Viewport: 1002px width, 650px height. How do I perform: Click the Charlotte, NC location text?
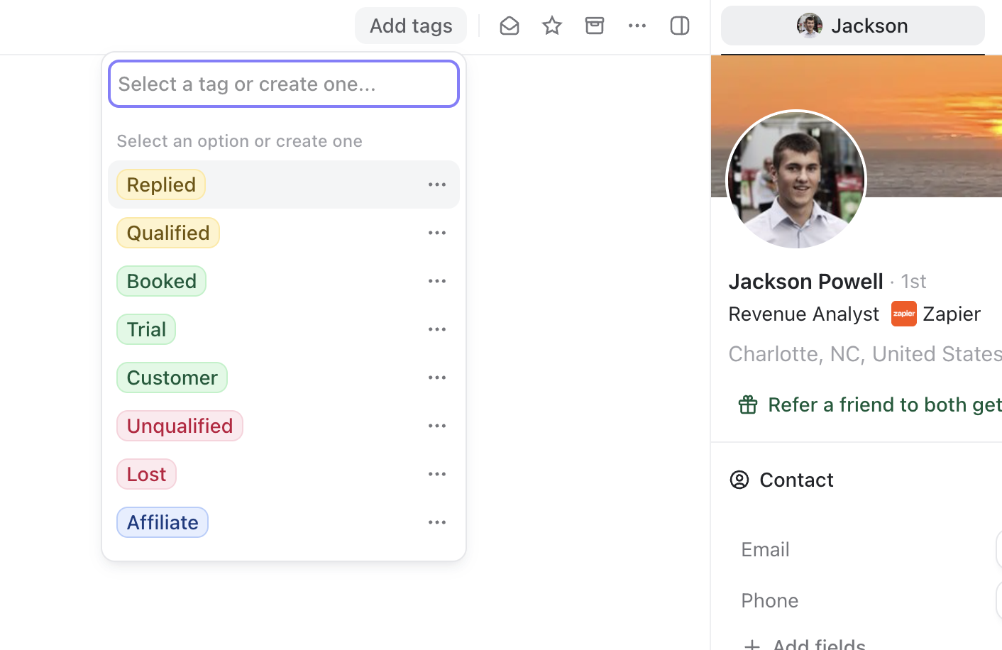point(865,353)
